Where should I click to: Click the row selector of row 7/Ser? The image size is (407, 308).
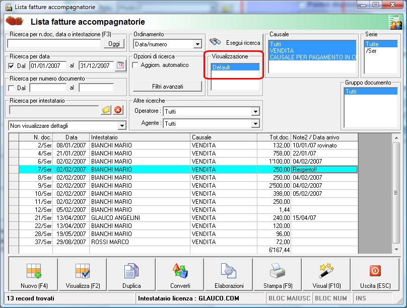(x=14, y=169)
